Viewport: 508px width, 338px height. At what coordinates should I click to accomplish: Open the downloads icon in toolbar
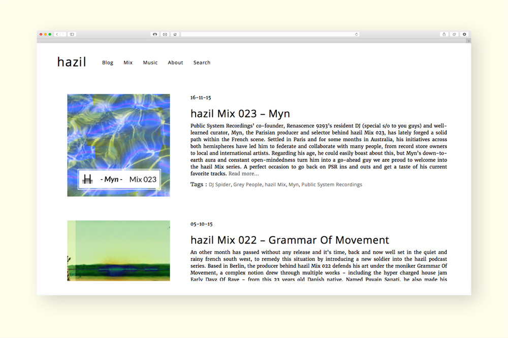coord(464,35)
